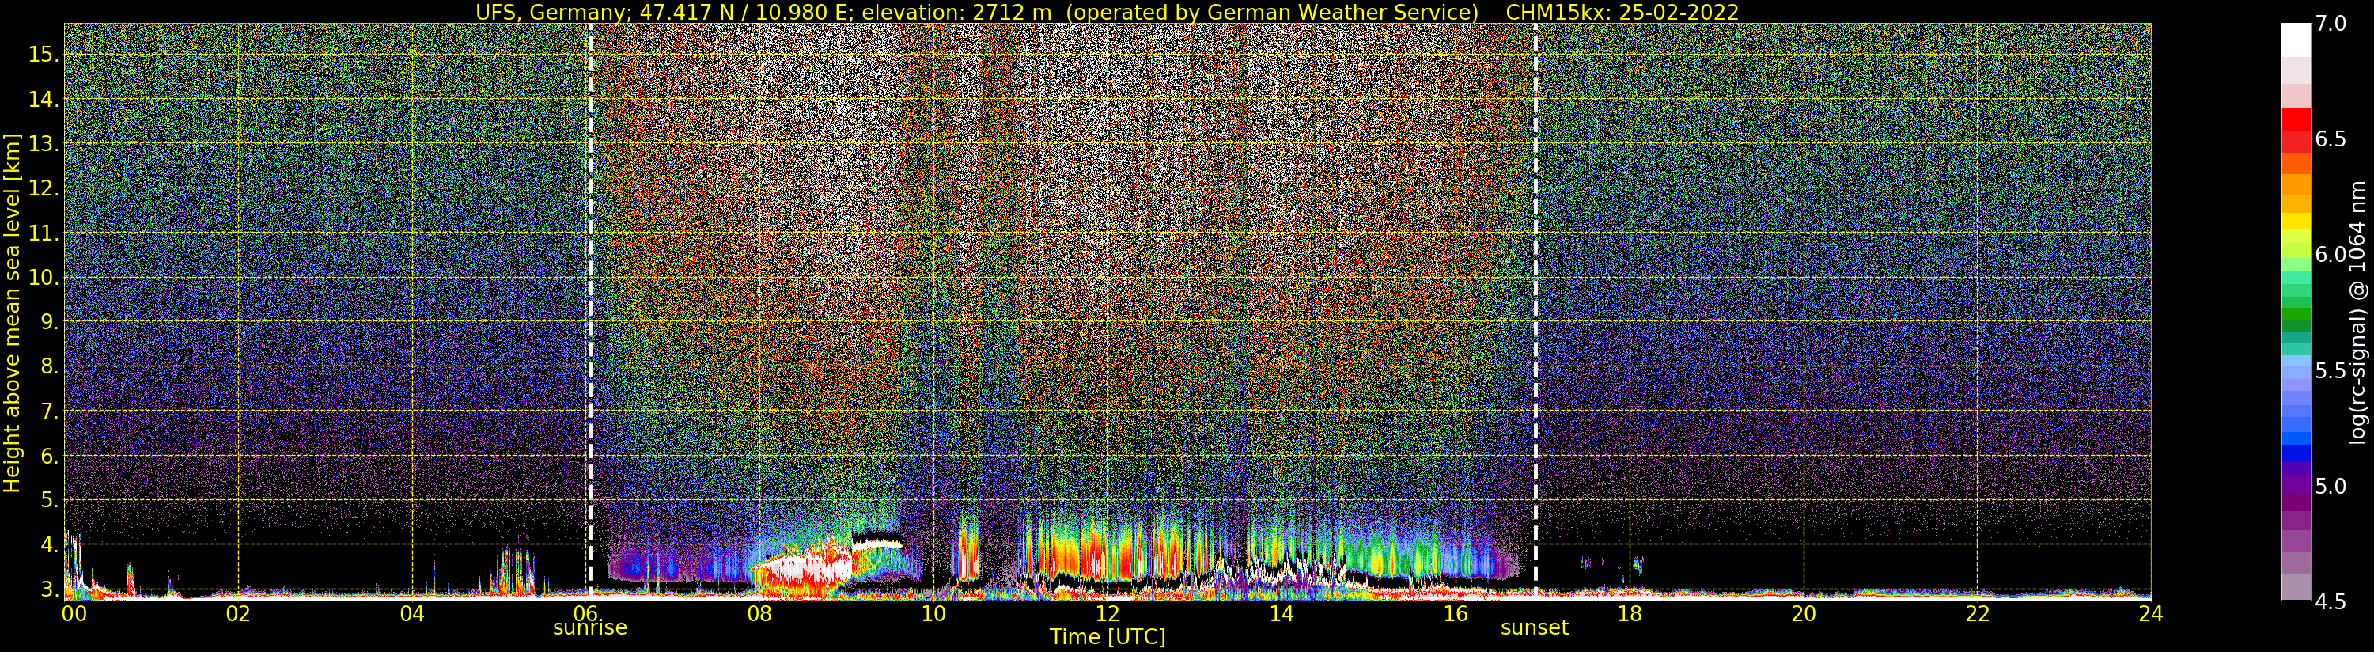Select the '5.' km height axis tick
The width and height of the screenshot is (2374, 652).
[50, 500]
